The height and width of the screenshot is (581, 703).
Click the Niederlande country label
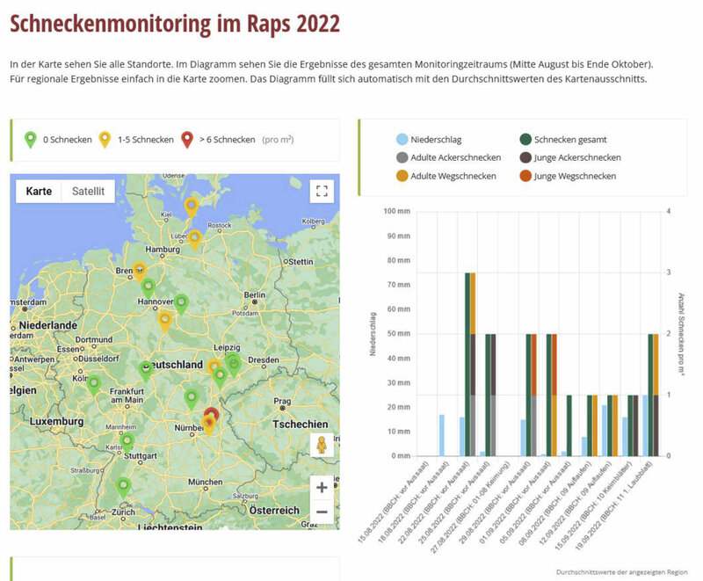[x=48, y=325]
